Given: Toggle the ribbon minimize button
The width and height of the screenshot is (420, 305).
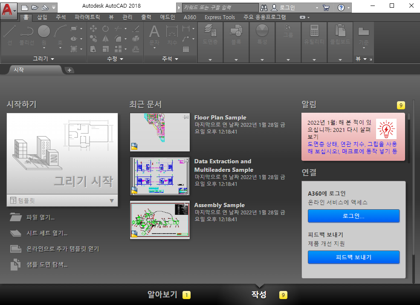Looking at the screenshot, I should (x=302, y=17).
